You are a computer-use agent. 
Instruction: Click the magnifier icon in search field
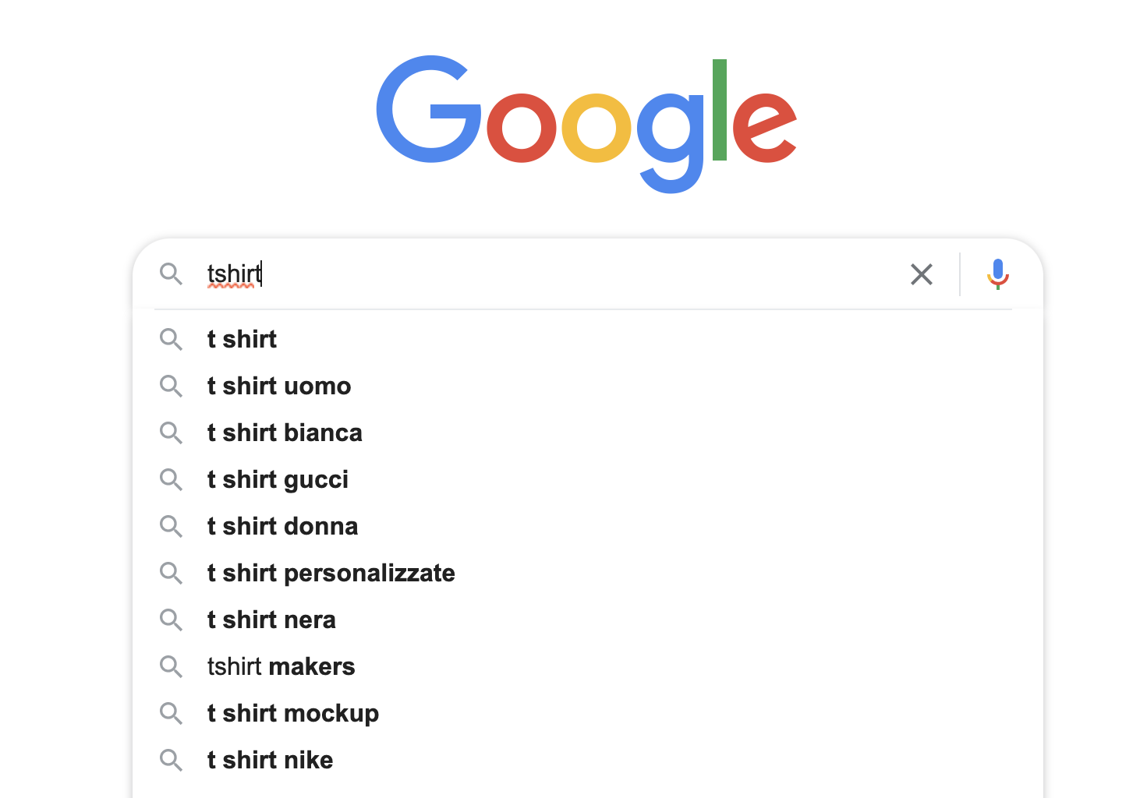point(171,274)
